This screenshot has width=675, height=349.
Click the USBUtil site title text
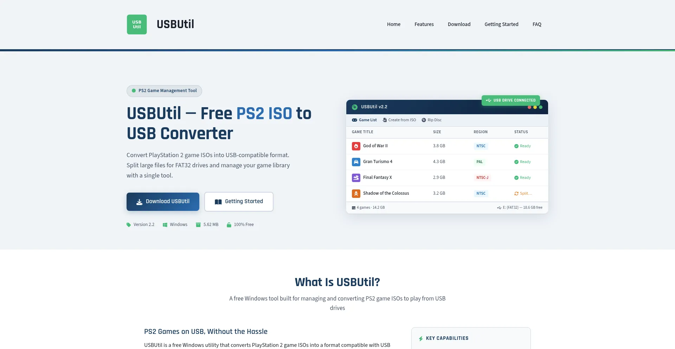pyautogui.click(x=175, y=24)
